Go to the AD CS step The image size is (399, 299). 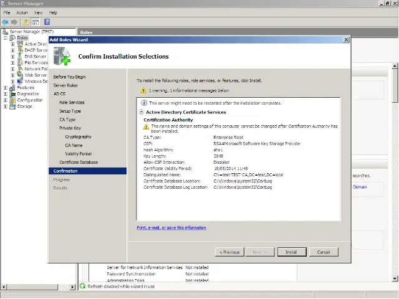[x=60, y=94]
